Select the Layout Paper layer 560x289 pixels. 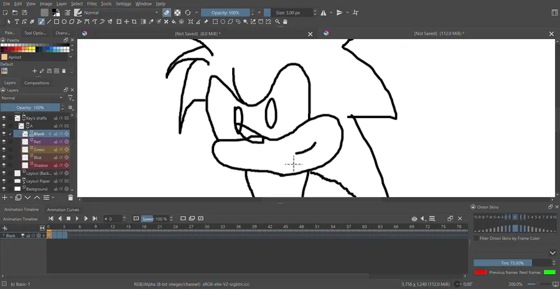click(38, 181)
